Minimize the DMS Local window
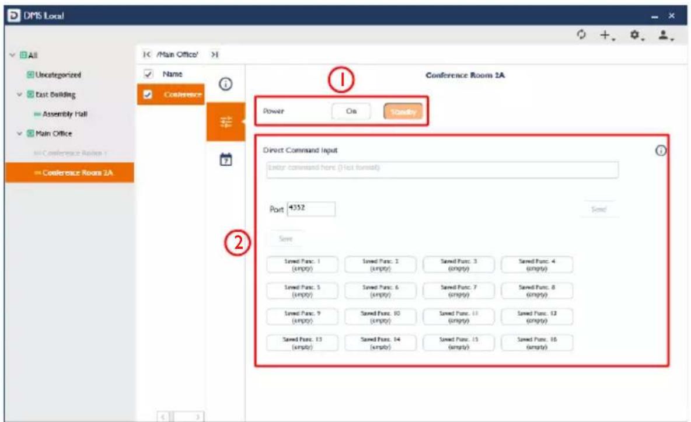 (655, 16)
